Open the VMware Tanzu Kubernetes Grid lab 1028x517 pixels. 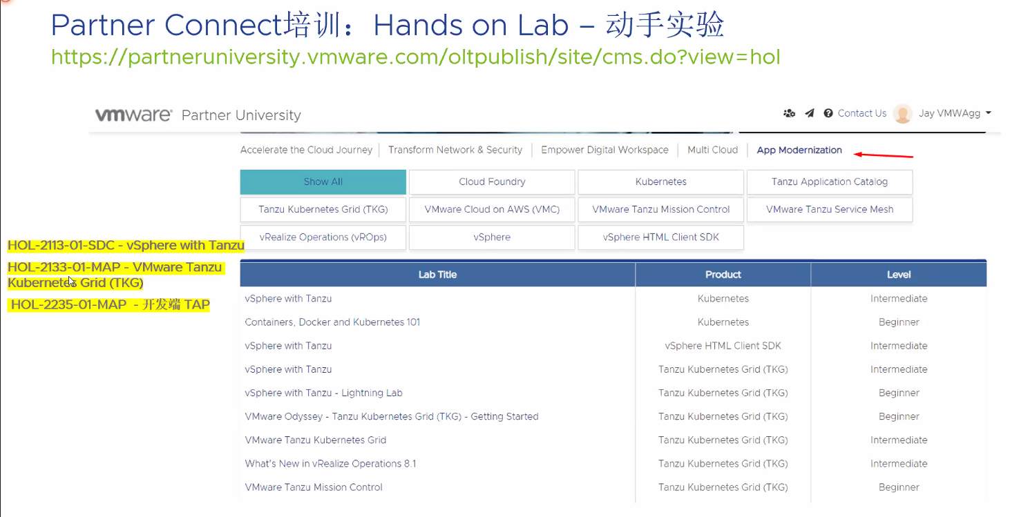click(x=316, y=440)
